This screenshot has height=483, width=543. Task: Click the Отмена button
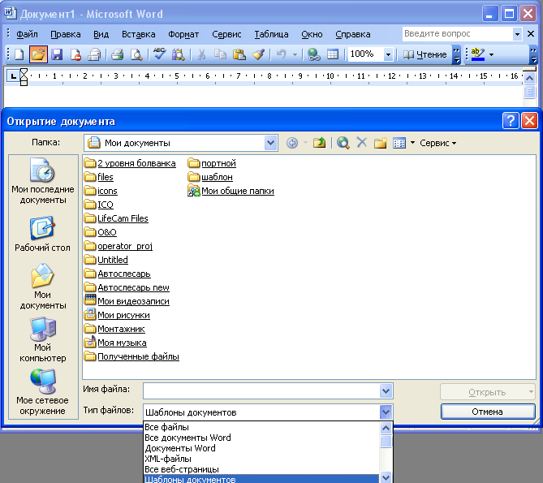(488, 412)
